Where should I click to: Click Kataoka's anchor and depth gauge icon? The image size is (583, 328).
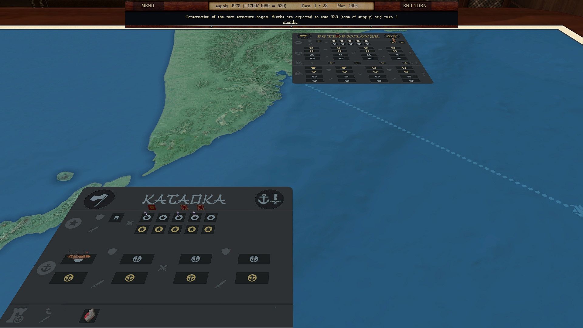[269, 199]
